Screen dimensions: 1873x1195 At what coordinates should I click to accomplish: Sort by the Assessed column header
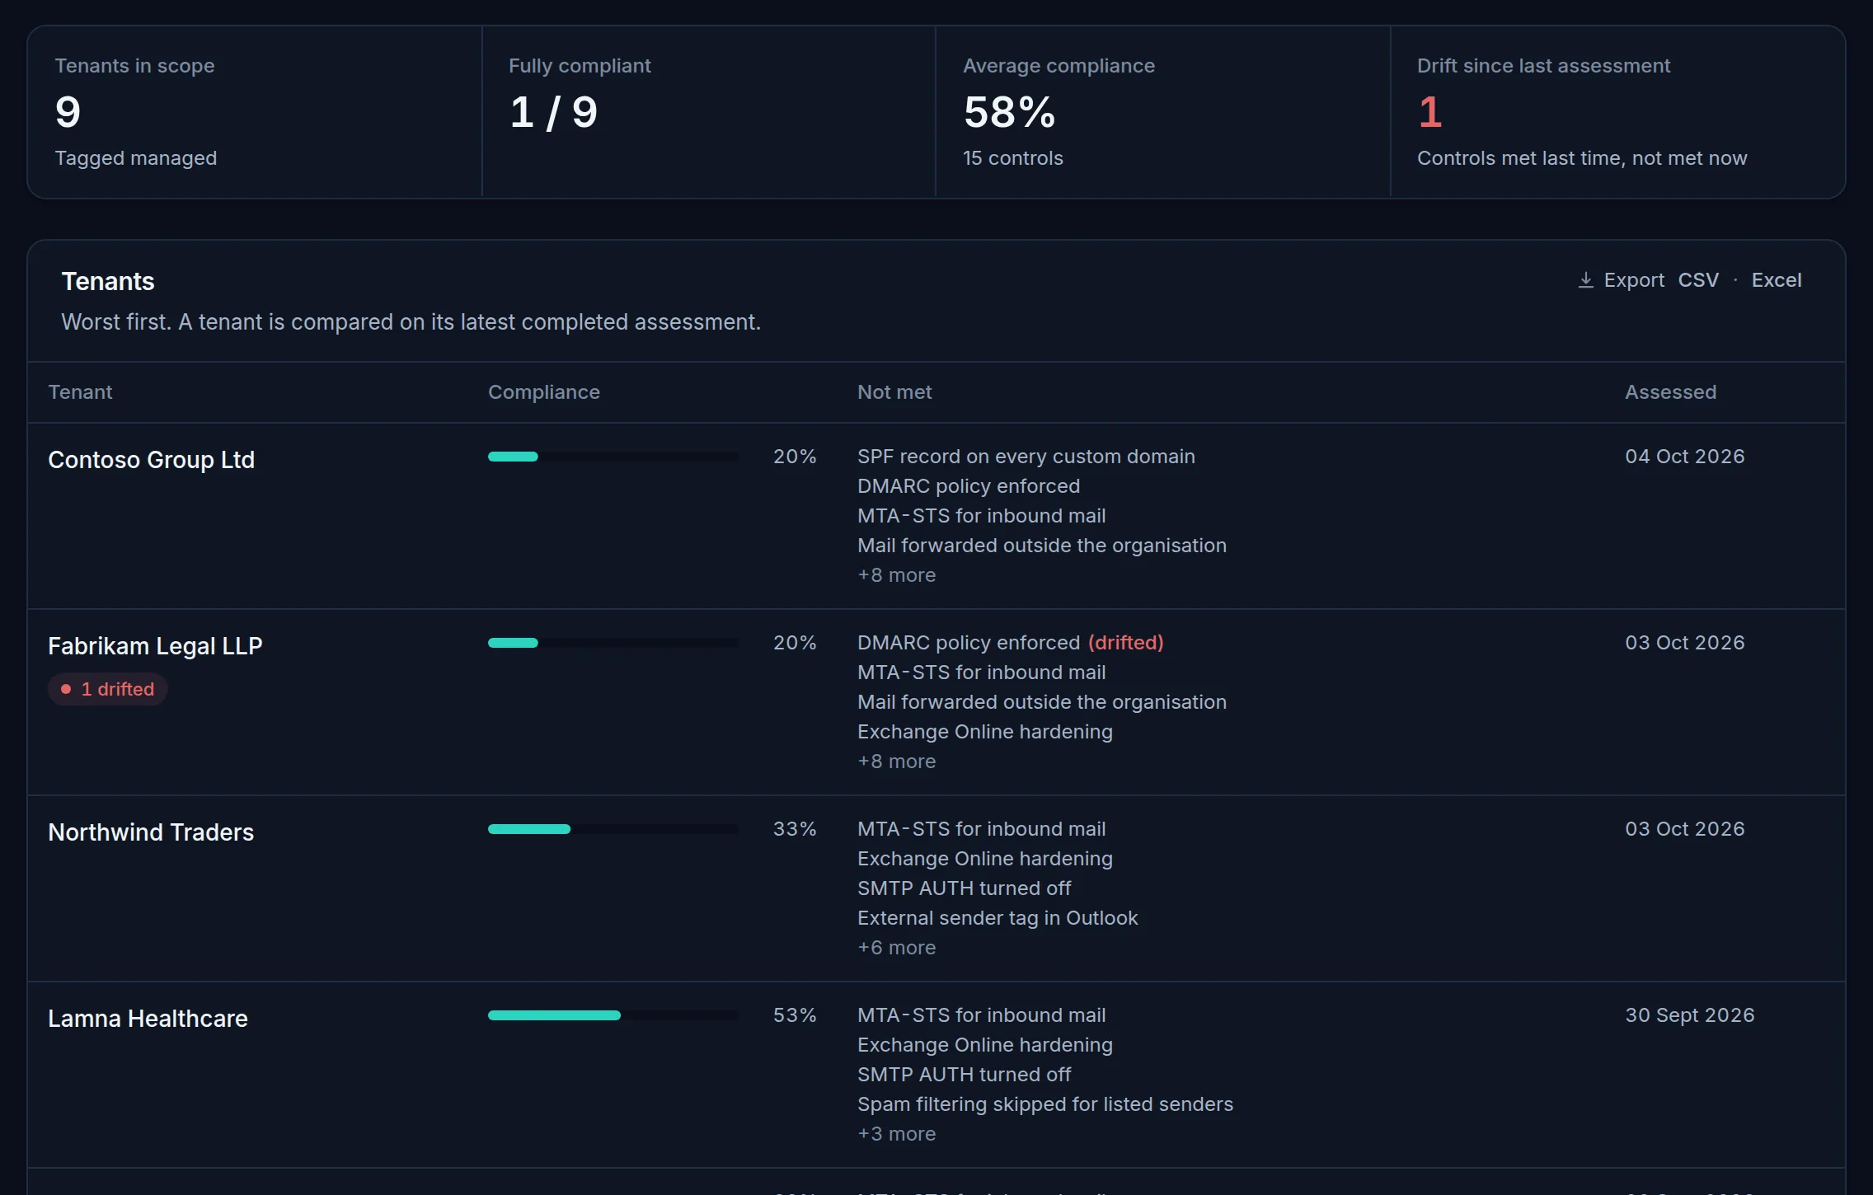coord(1670,392)
